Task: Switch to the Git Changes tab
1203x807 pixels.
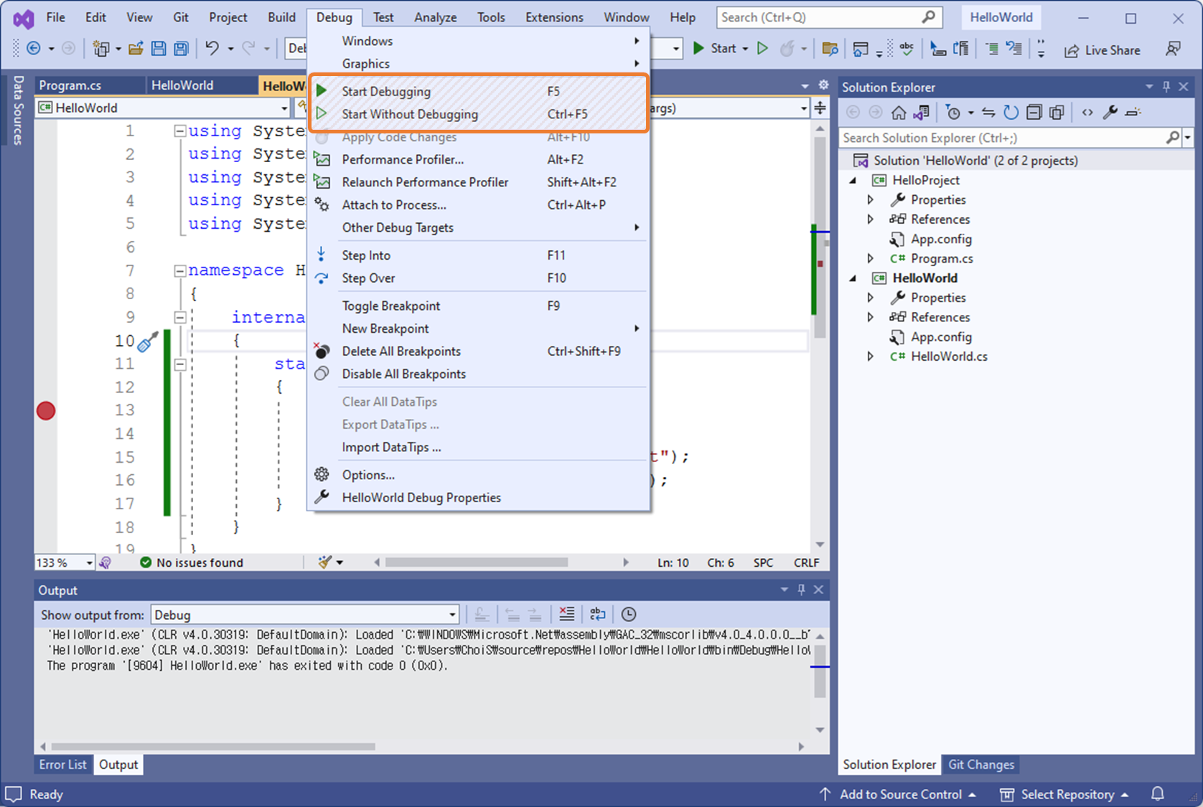Action: click(980, 764)
